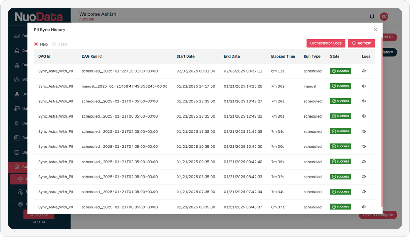Select start date 01/21/2025 13:35:00
Screen dimensions: 410x237
point(196,101)
